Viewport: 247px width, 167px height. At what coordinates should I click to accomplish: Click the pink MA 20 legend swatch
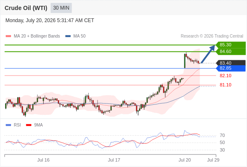pos(8,36)
